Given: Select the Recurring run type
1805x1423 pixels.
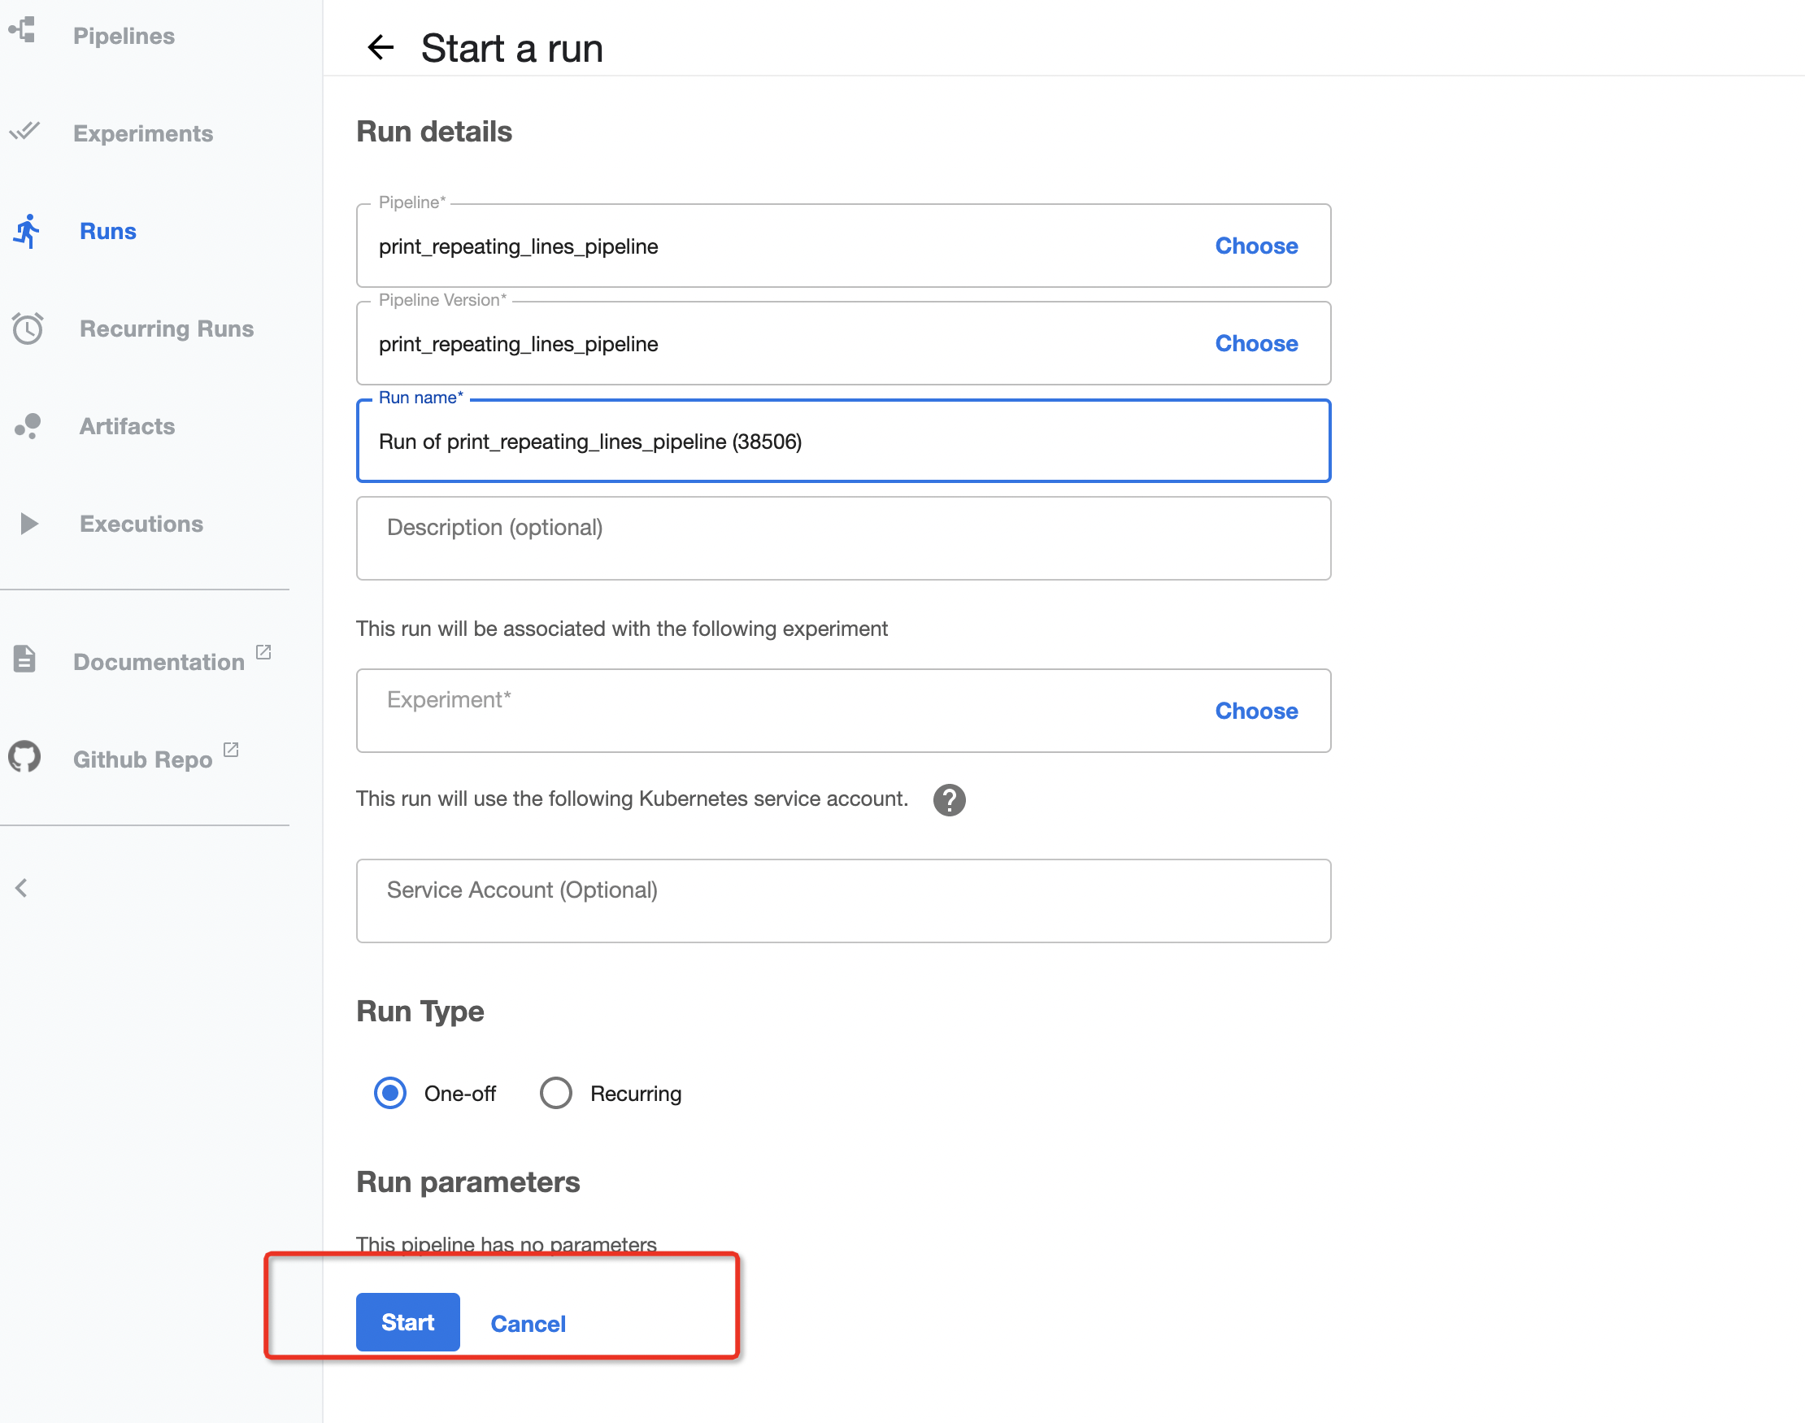Looking at the screenshot, I should click(x=555, y=1093).
